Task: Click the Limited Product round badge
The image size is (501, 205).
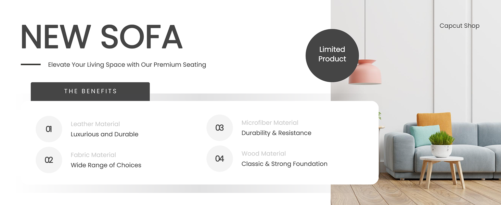Action: click(x=332, y=55)
